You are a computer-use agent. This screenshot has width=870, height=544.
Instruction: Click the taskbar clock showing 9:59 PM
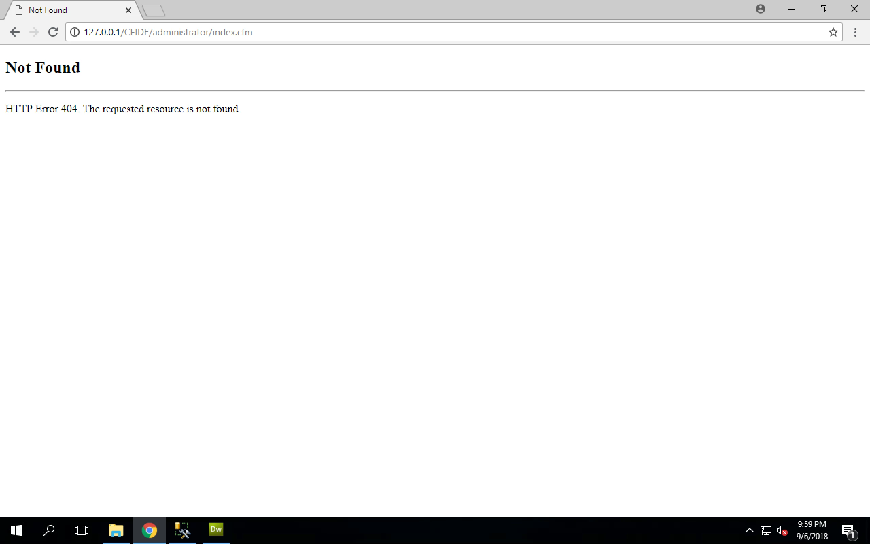coord(812,530)
